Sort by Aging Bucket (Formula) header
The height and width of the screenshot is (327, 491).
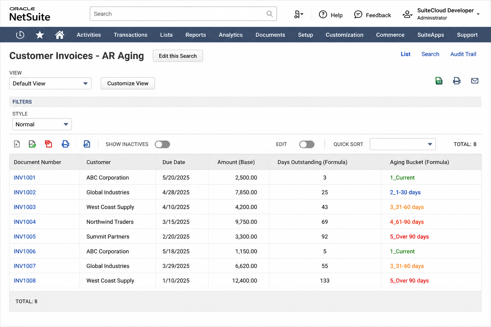click(x=419, y=162)
